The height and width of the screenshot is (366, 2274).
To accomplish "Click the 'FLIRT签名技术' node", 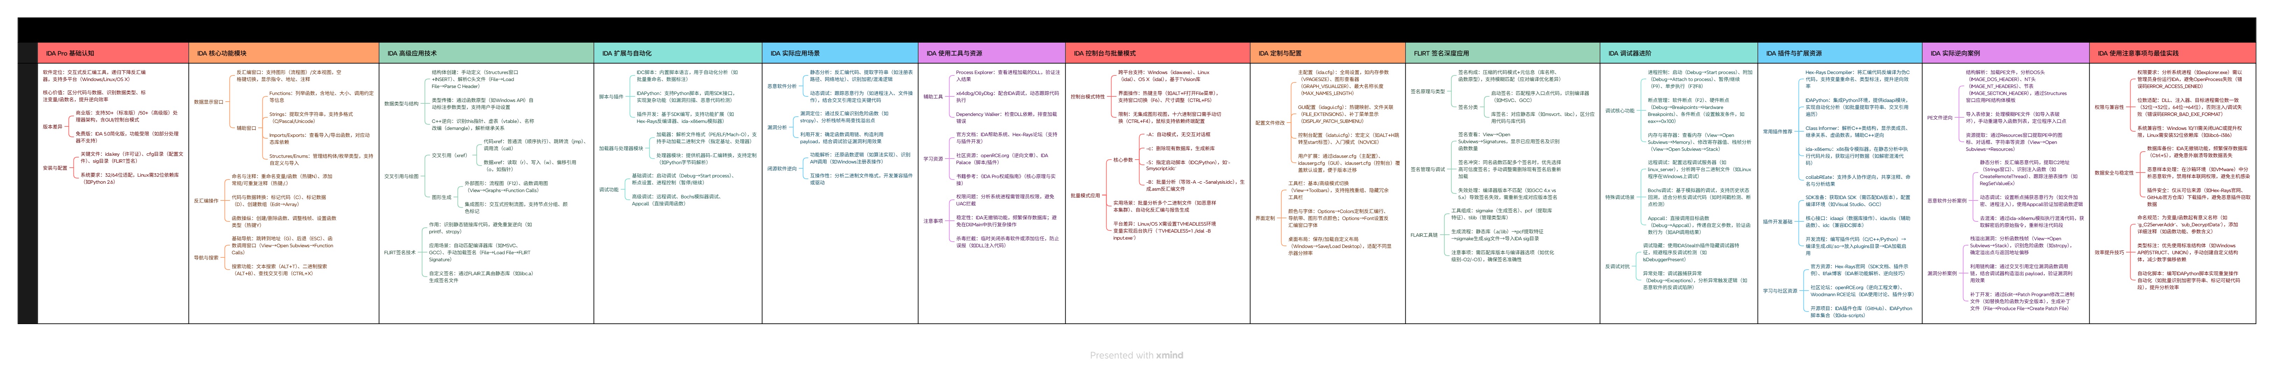I will (400, 252).
